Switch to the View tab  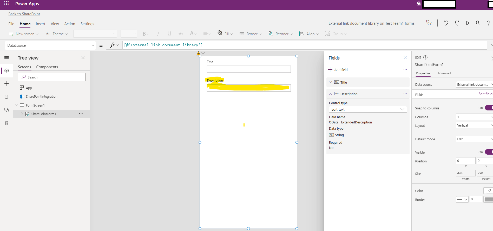coord(55,24)
